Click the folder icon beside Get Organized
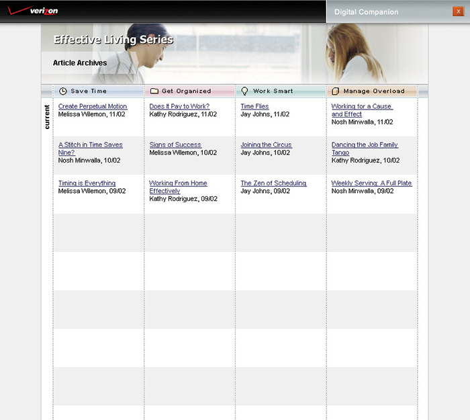Screen dimensions: 470x420 point(154,91)
